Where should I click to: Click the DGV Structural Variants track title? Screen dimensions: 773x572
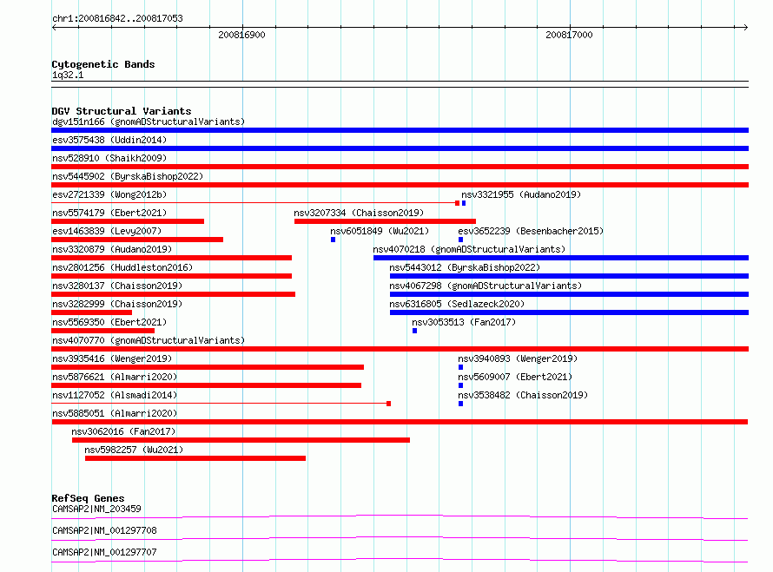122,111
